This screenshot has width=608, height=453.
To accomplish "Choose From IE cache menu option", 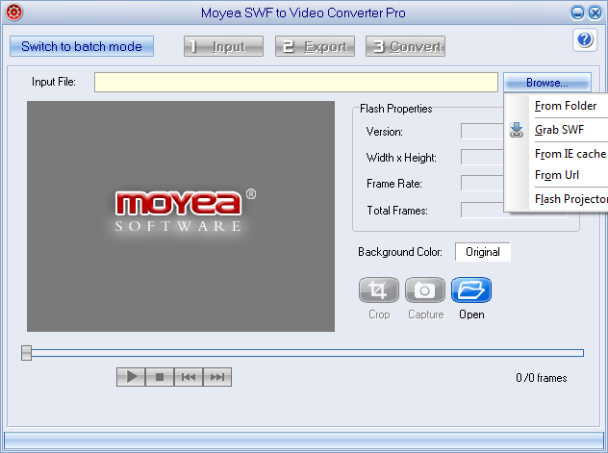I will click(x=570, y=154).
